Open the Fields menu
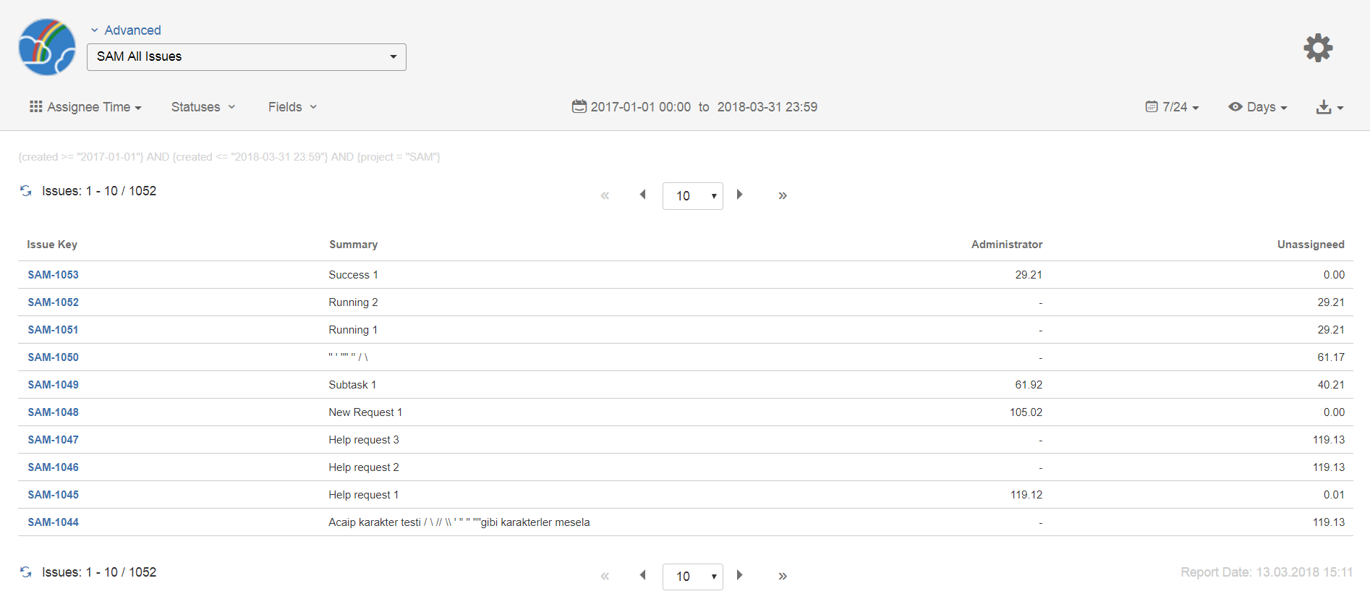Viewport: 1370px width, 607px height. [292, 107]
